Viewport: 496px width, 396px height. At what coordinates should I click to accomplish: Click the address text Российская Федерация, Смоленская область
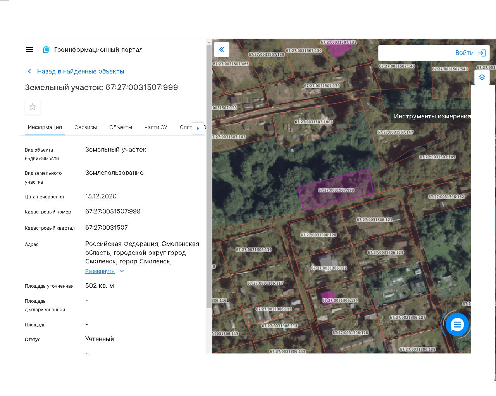pyautogui.click(x=142, y=253)
